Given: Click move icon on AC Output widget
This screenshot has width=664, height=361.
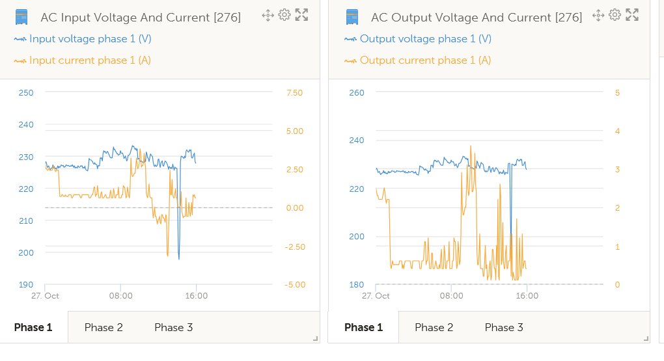Looking at the screenshot, I should [x=598, y=15].
